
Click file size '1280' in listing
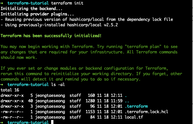(x=90, y=101)
